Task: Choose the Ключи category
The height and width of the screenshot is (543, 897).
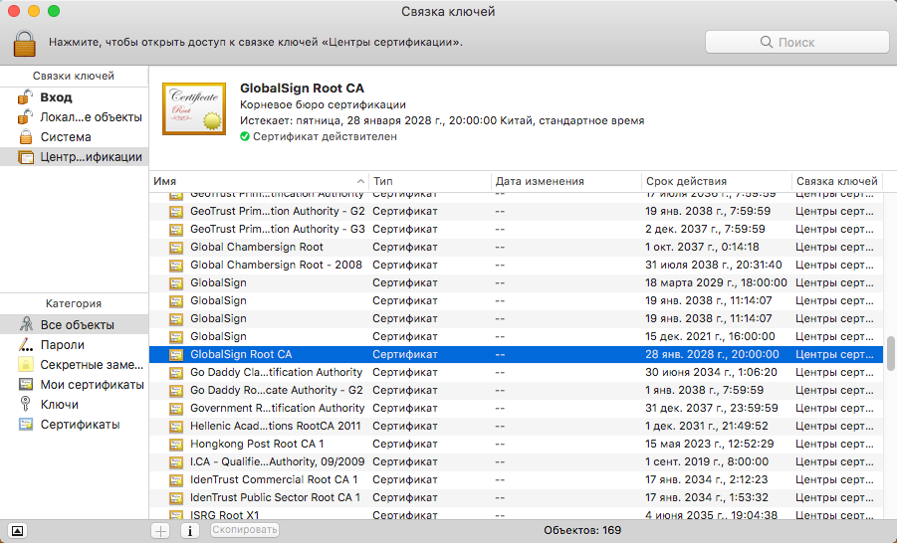Action: tap(75, 404)
